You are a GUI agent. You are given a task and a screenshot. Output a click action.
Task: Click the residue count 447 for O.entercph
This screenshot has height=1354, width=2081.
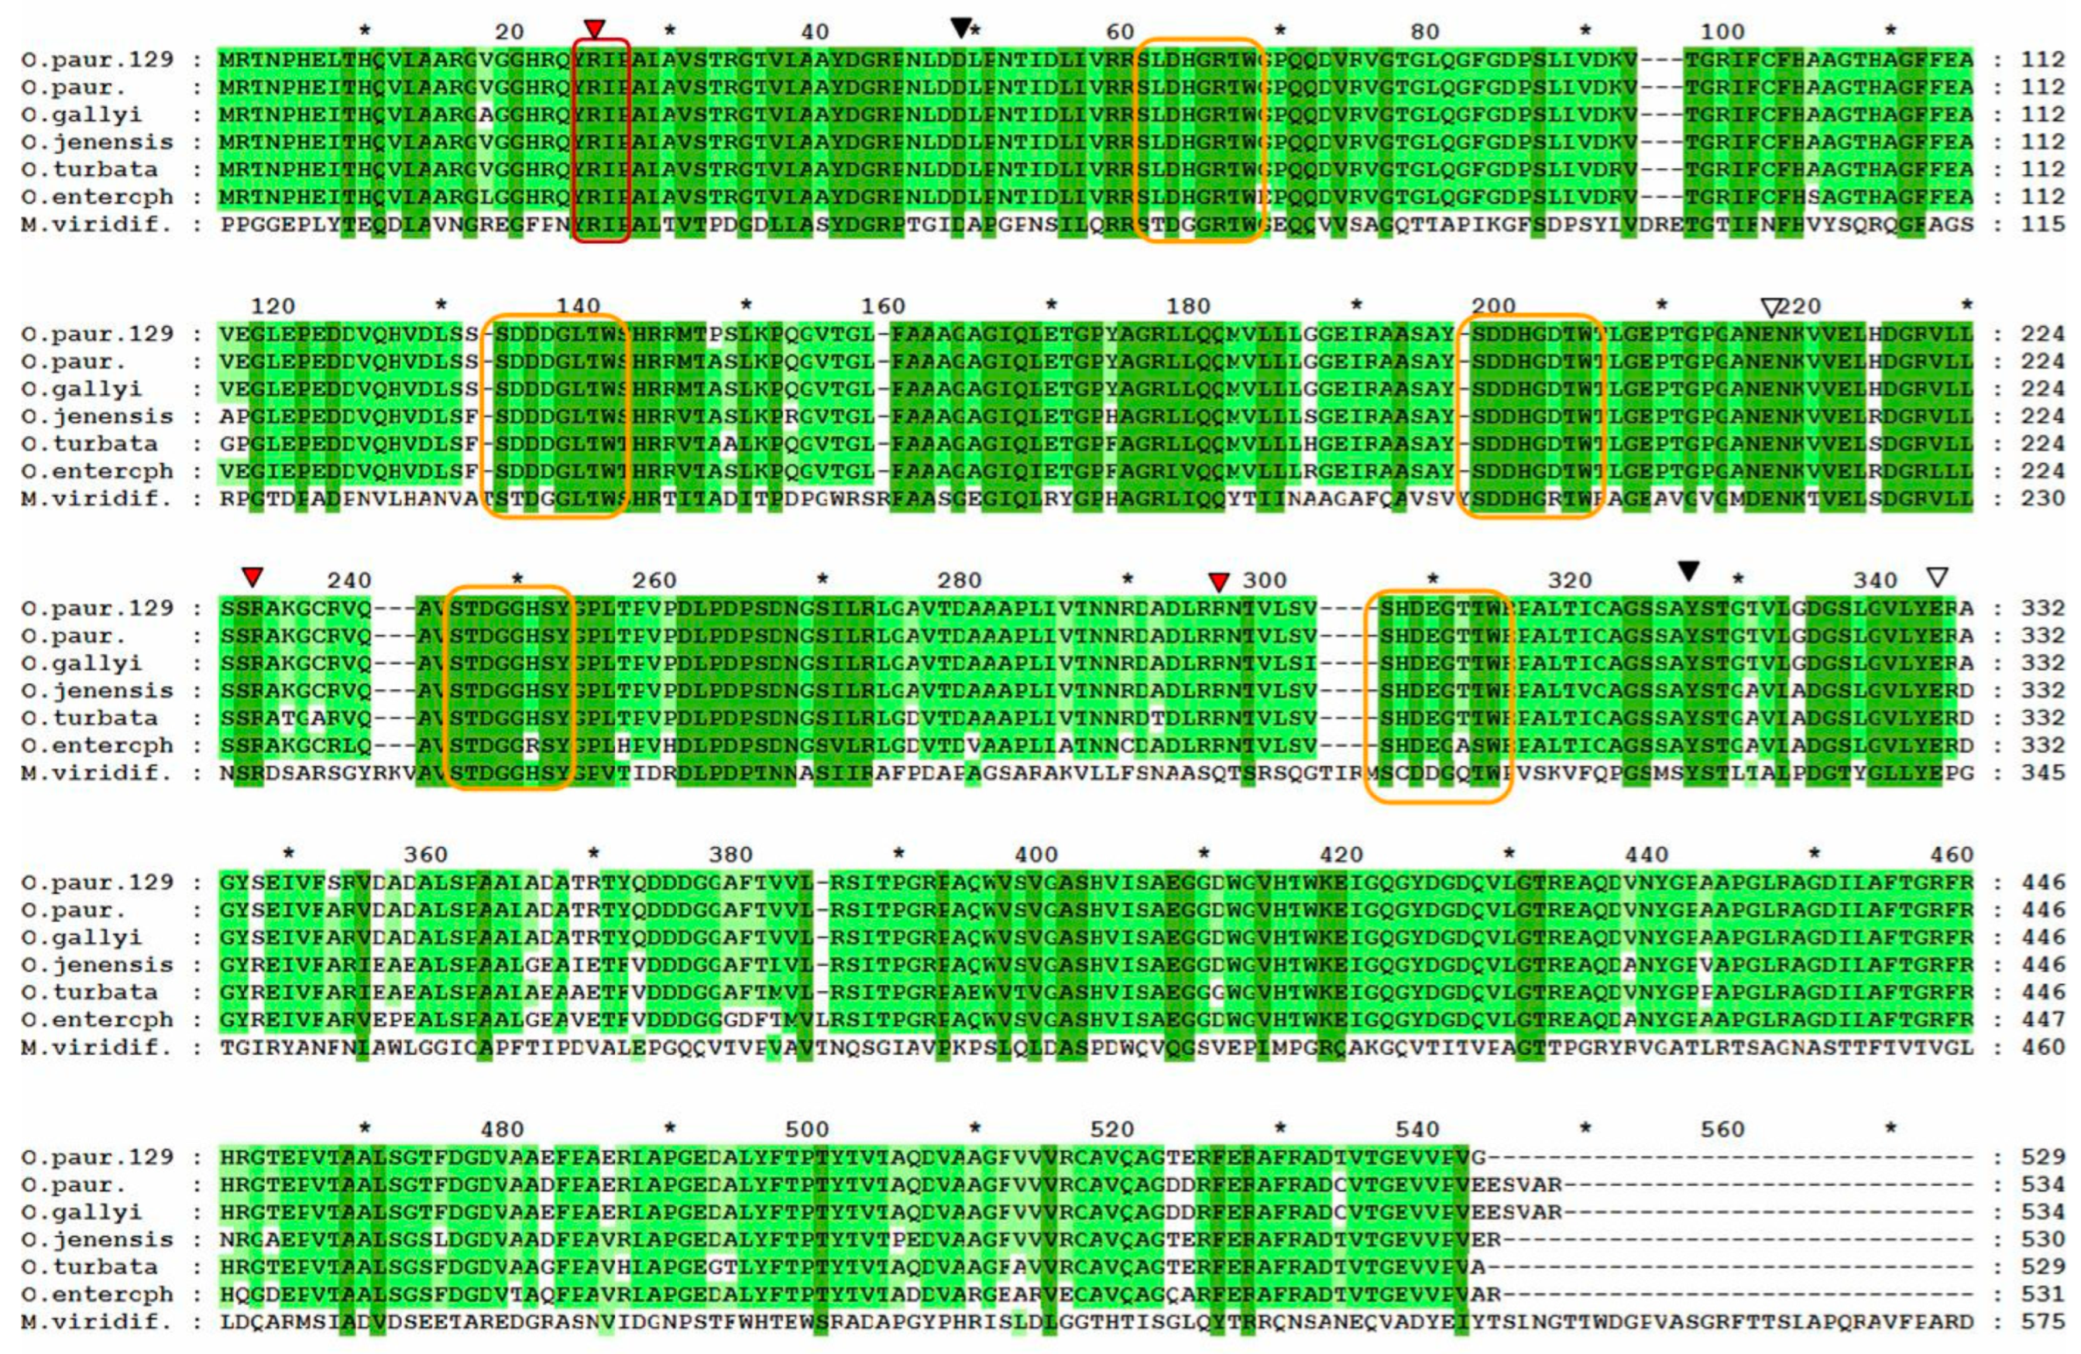pyautogui.click(x=2042, y=1020)
